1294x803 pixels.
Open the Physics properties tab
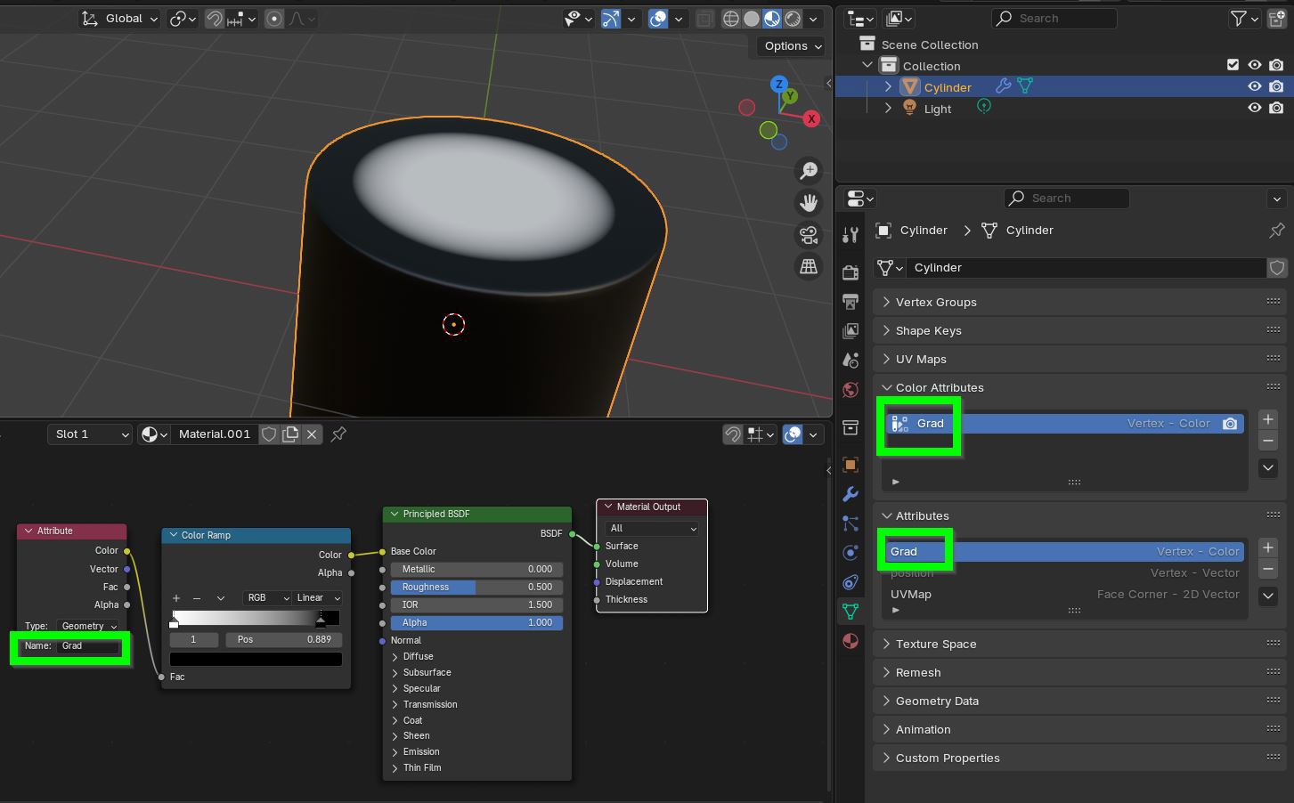click(x=850, y=553)
